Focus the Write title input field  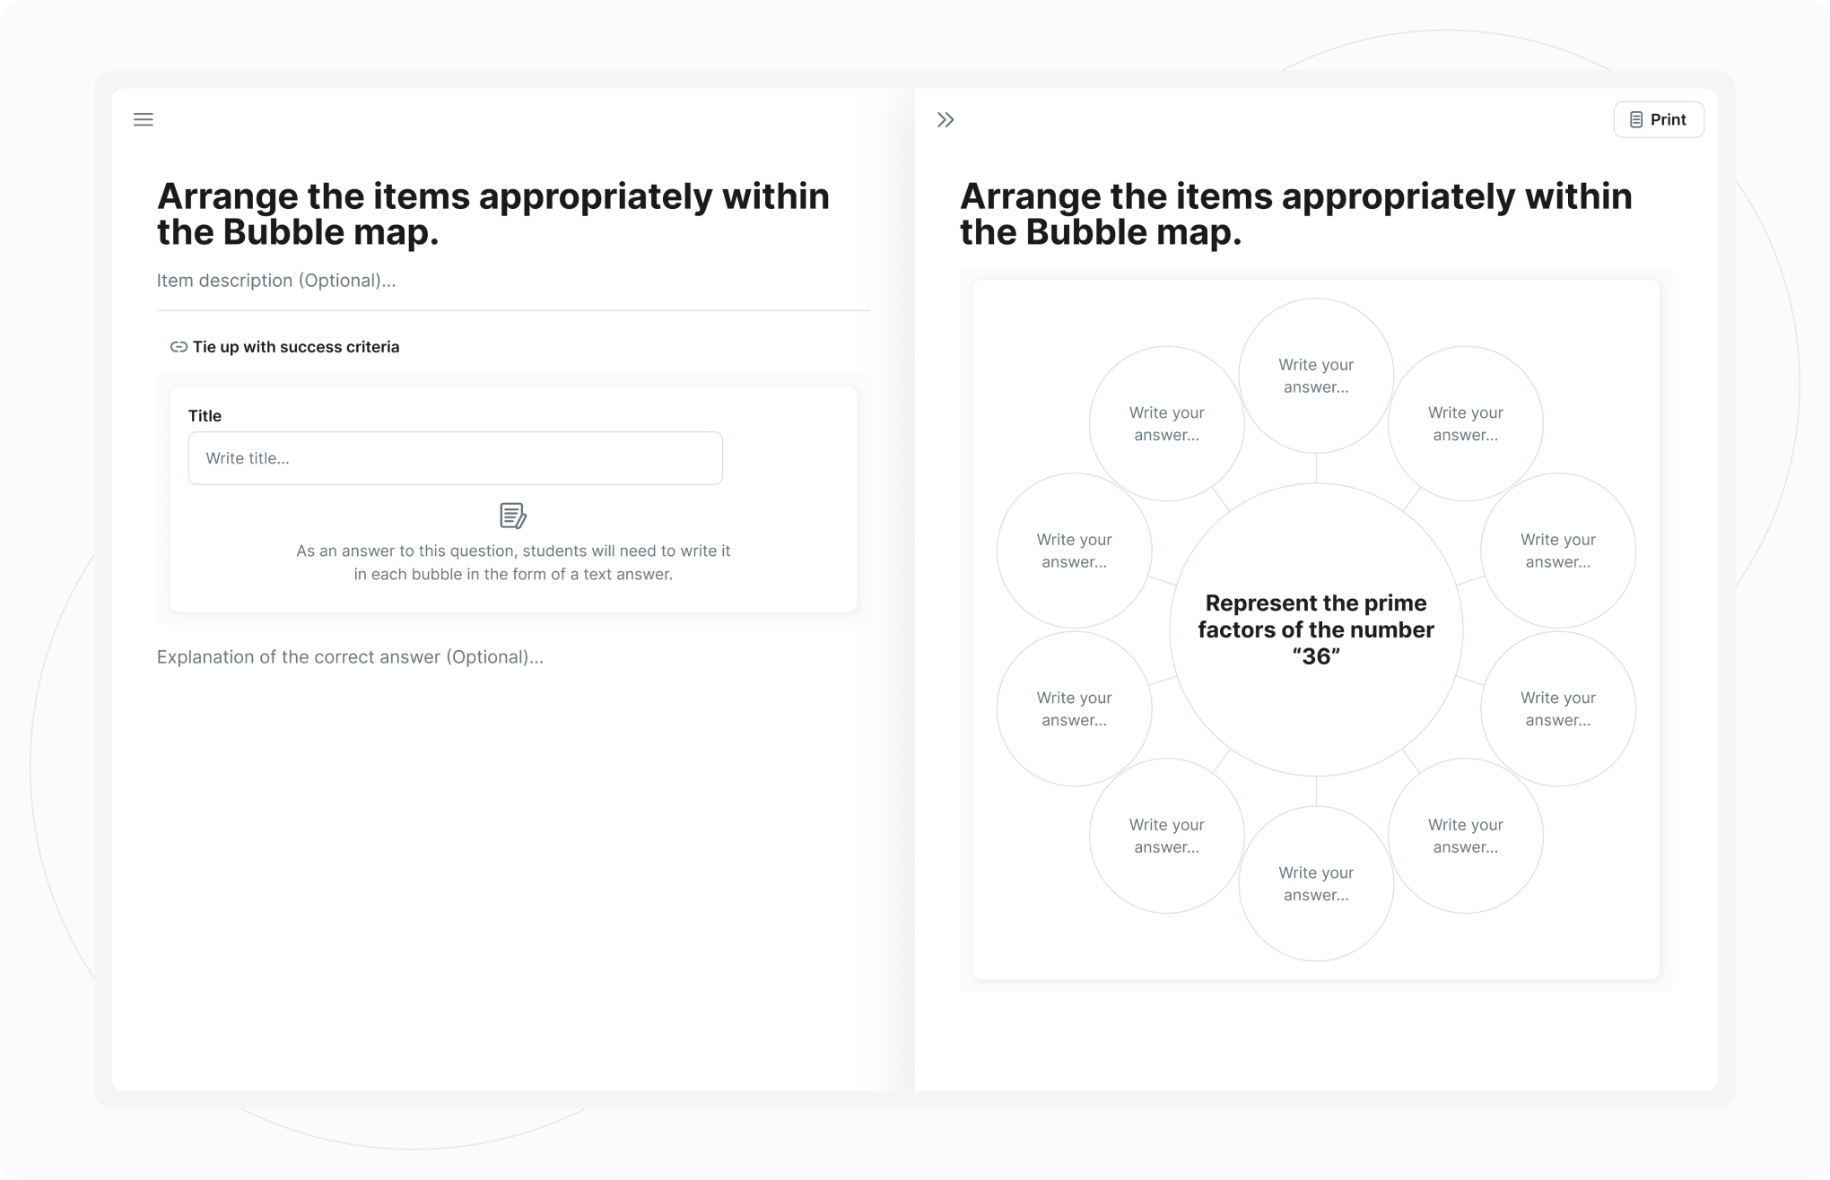click(x=455, y=458)
